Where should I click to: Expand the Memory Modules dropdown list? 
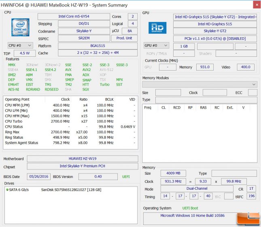[x=199, y=84]
